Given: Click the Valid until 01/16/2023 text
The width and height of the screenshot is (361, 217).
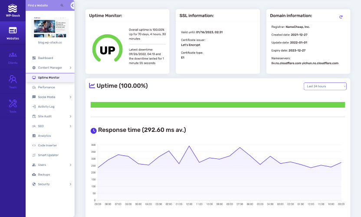Looking at the screenshot, I should pos(202,32).
